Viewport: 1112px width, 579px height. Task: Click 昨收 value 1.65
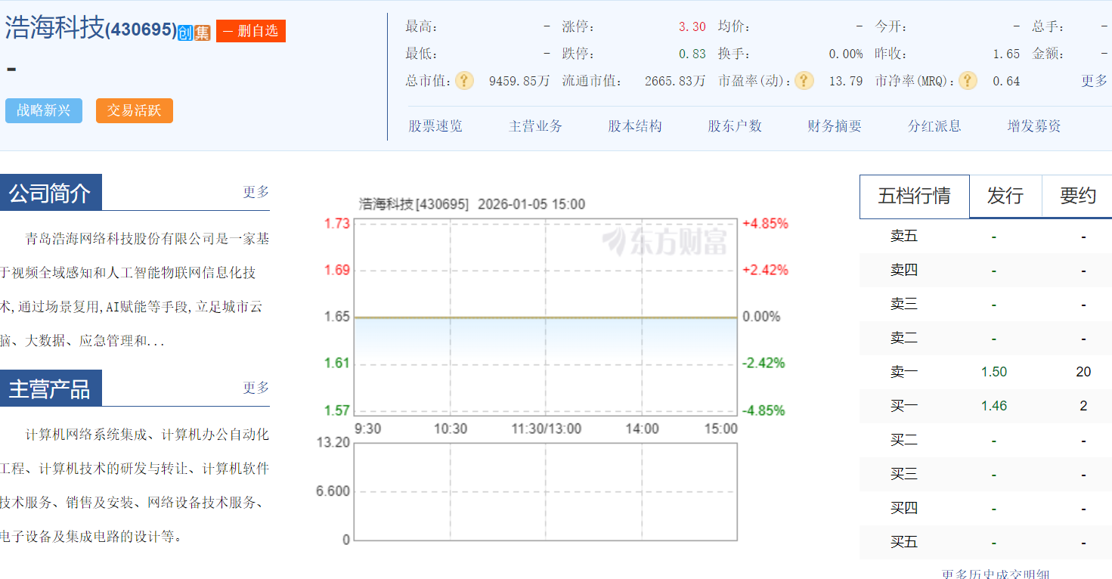tap(1006, 54)
